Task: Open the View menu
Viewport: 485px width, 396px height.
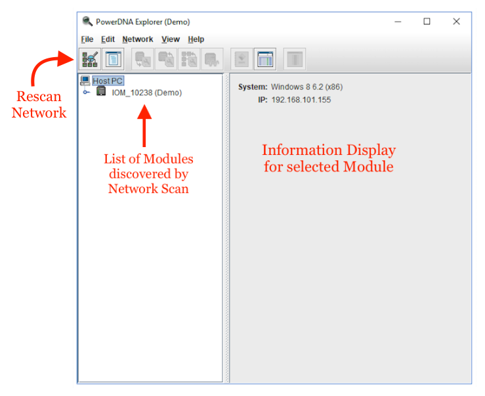Action: pyautogui.click(x=171, y=39)
